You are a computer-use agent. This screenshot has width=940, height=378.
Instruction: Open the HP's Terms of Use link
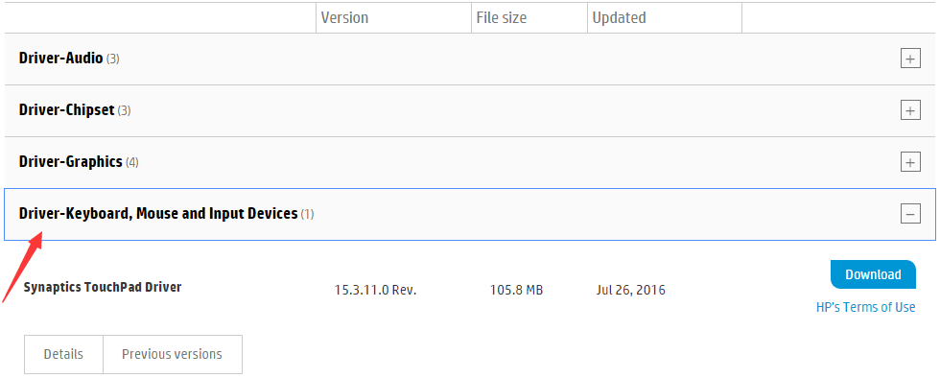865,307
